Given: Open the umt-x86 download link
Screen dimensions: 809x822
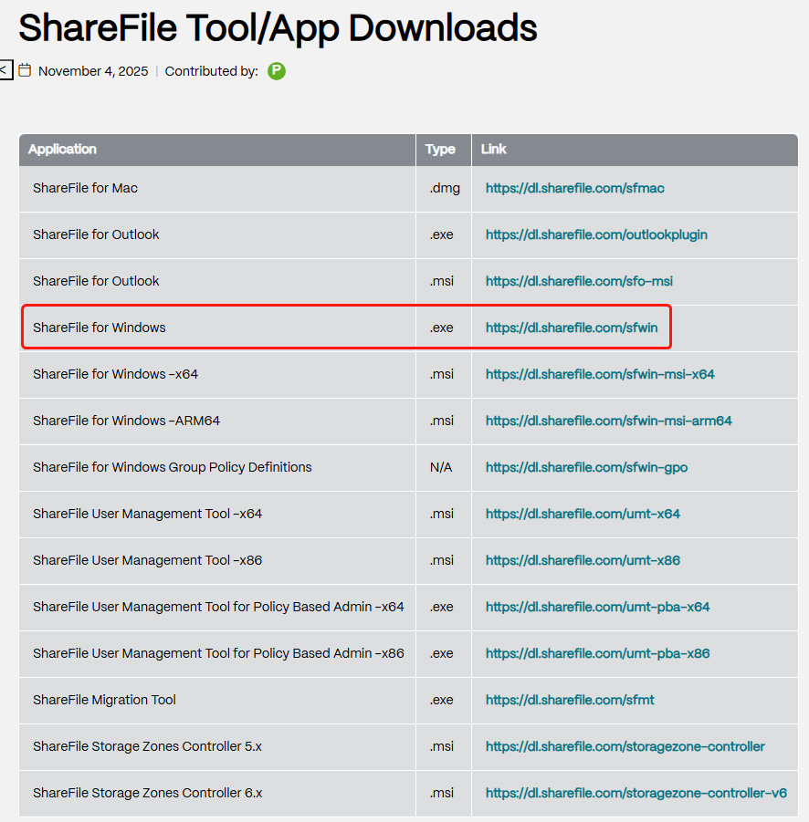Looking at the screenshot, I should coord(583,560).
